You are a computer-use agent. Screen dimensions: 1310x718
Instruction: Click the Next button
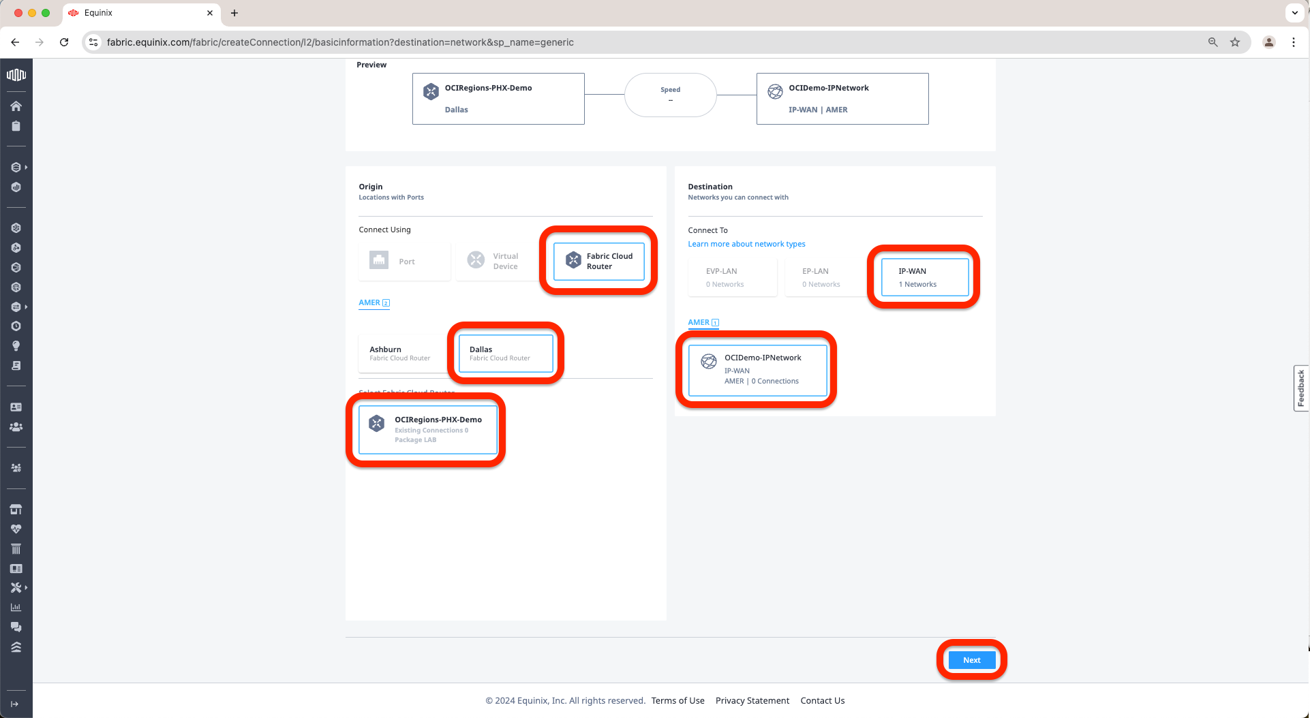[x=972, y=660]
